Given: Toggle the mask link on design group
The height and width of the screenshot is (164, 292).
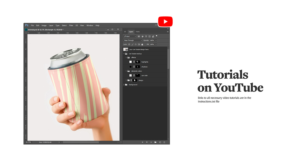Looking at the screenshot, I should pyautogui.click(x=131, y=80).
